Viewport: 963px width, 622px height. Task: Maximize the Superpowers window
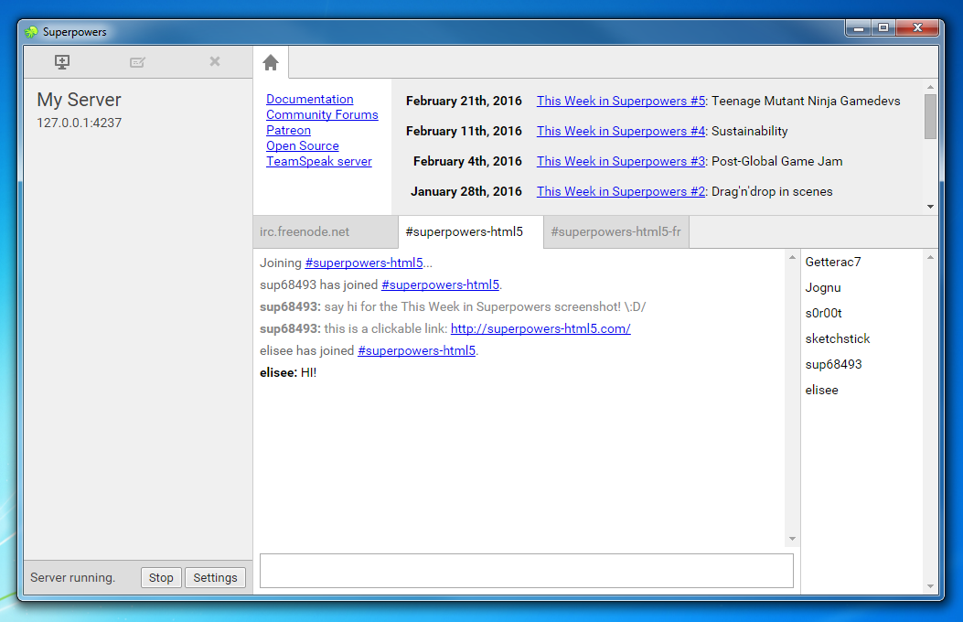tap(883, 28)
